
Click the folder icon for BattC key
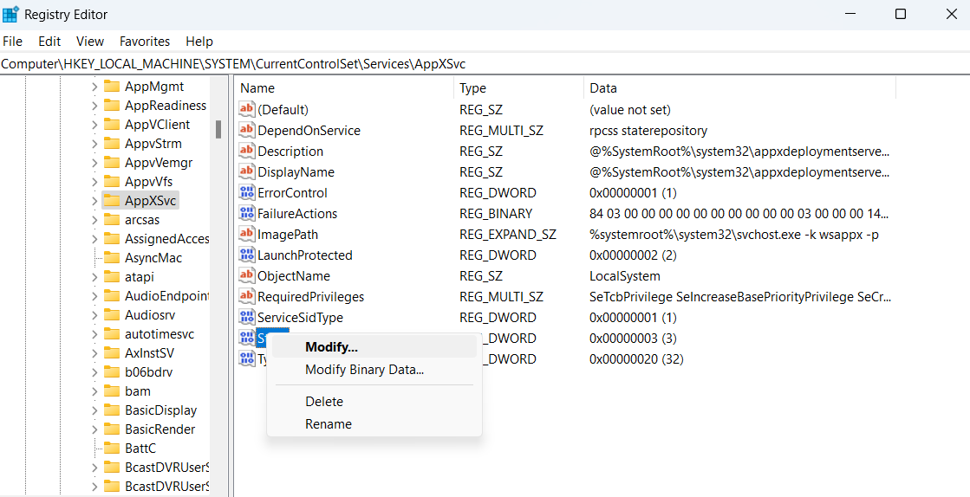pos(111,448)
